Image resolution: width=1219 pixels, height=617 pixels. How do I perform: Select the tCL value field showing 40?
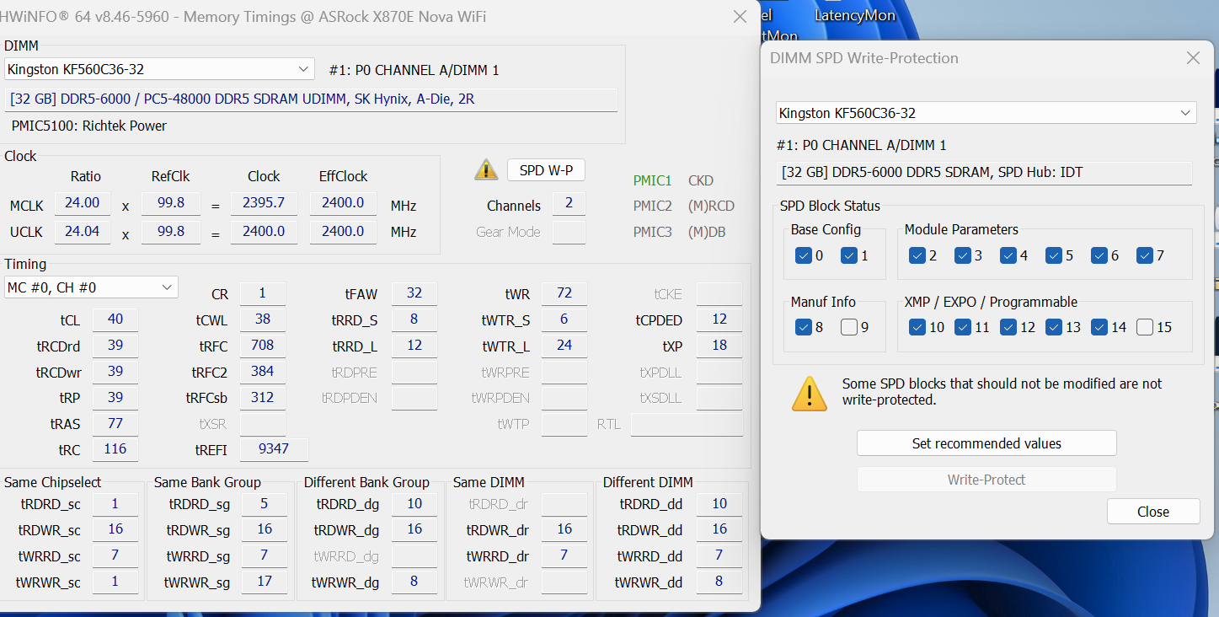(x=115, y=319)
